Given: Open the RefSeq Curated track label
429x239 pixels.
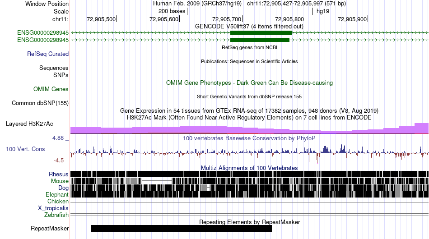Looking at the screenshot, I should (x=48, y=54).
